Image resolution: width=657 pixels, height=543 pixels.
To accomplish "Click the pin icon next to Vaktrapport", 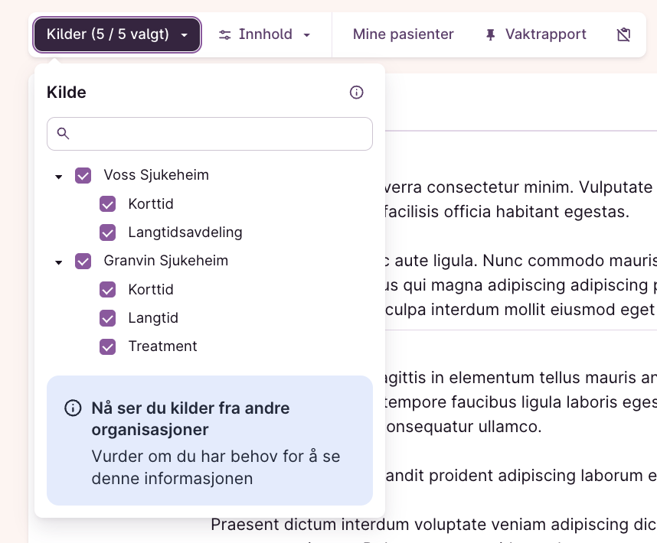I will coord(491,35).
